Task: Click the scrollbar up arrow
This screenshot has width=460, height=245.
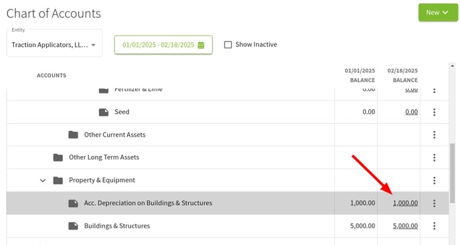Action: 453,66
